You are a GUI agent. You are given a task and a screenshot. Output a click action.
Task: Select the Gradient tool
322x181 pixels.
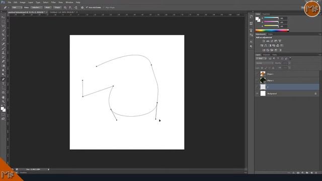[x=3, y=66]
